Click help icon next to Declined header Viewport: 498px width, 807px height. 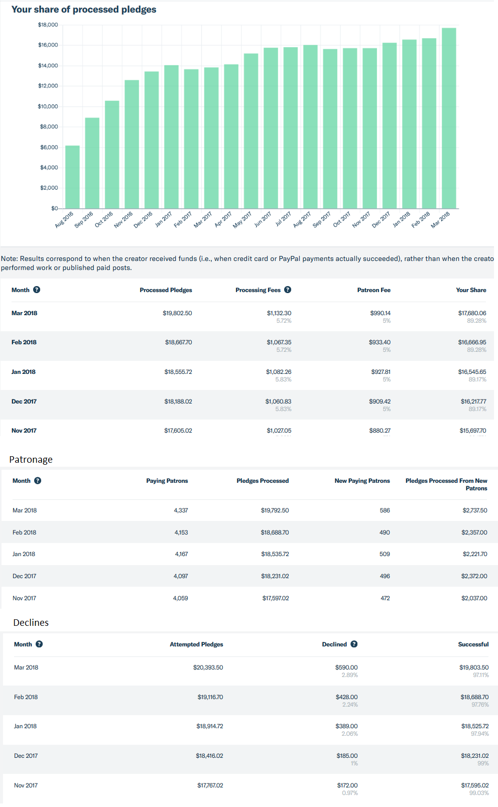point(354,644)
